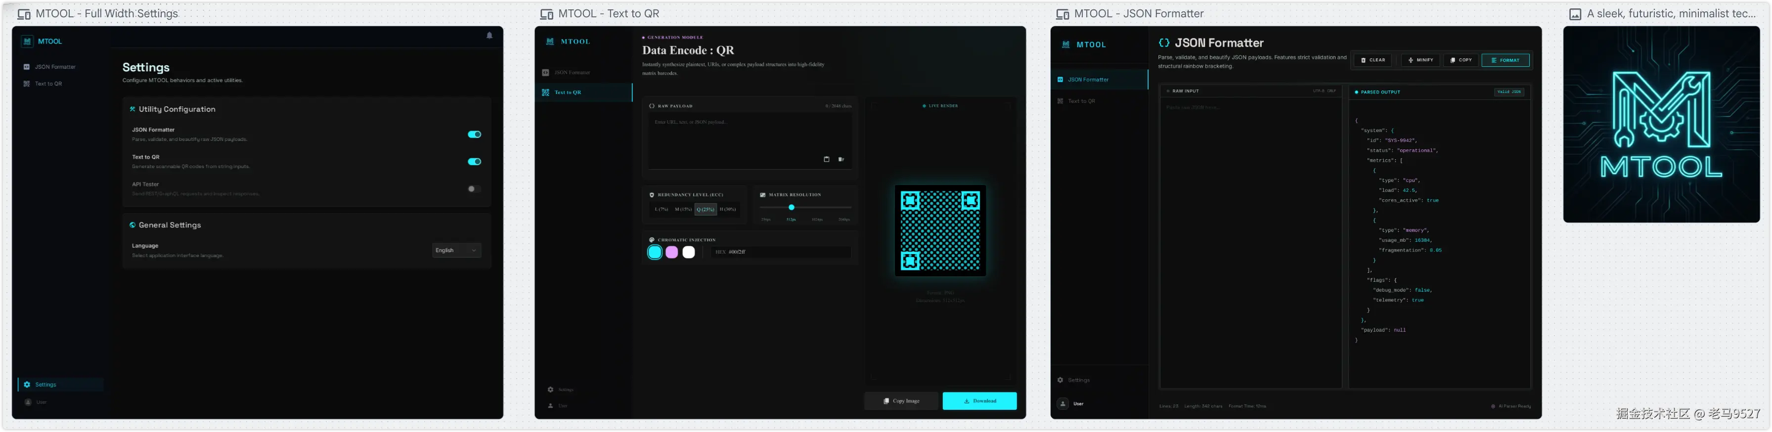Click the HEX color input field

tap(782, 253)
